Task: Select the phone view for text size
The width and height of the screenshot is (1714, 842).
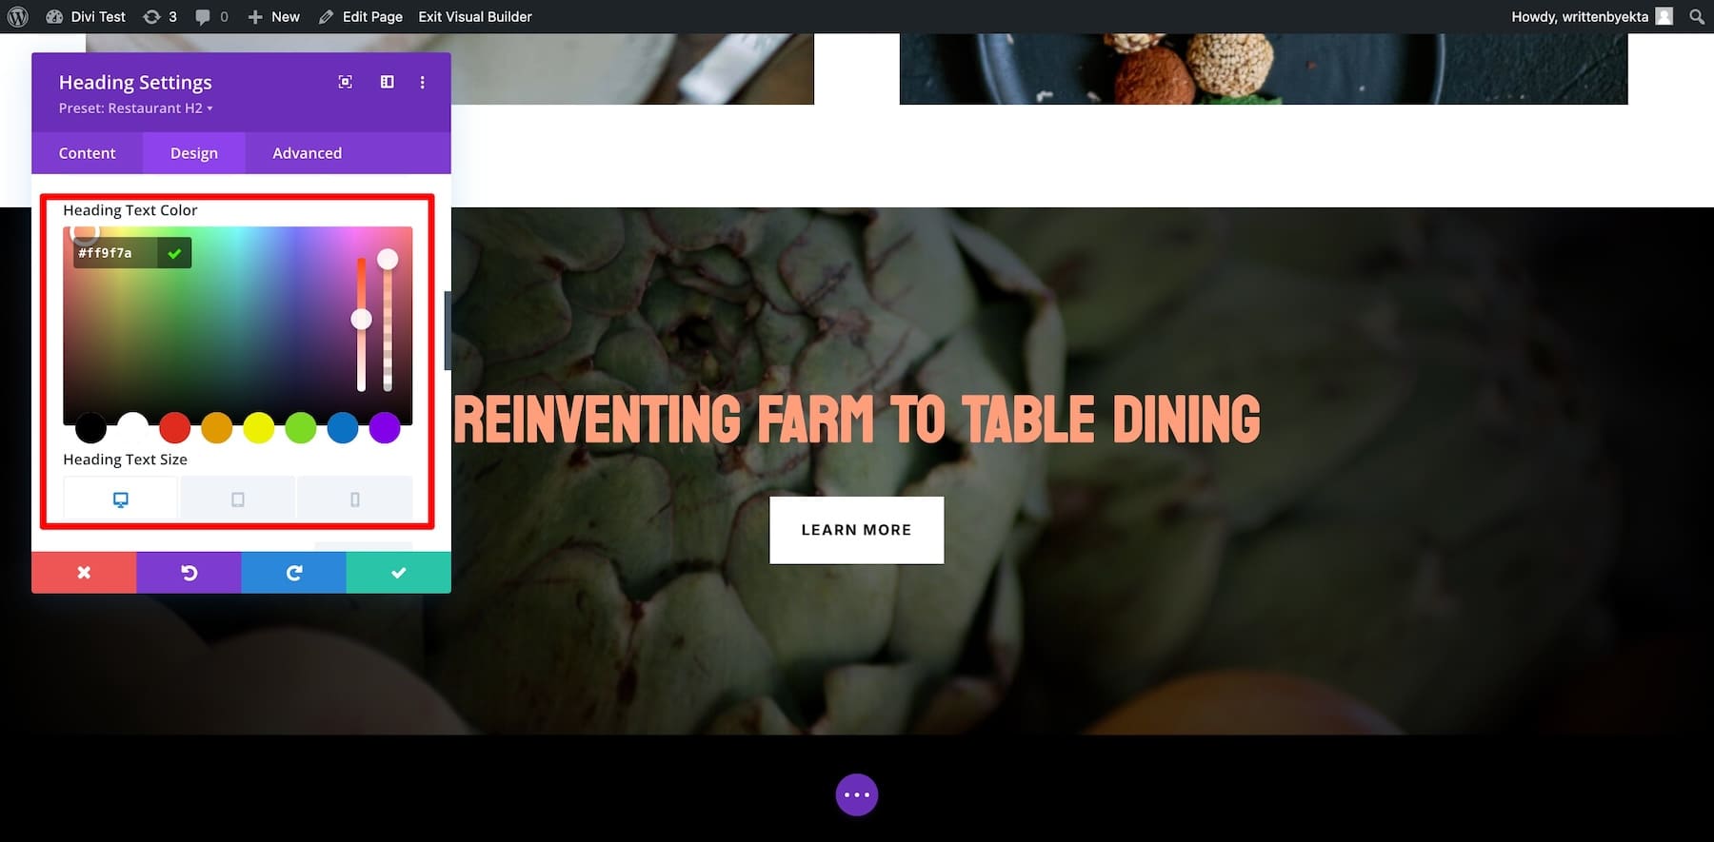Action: pos(355,499)
